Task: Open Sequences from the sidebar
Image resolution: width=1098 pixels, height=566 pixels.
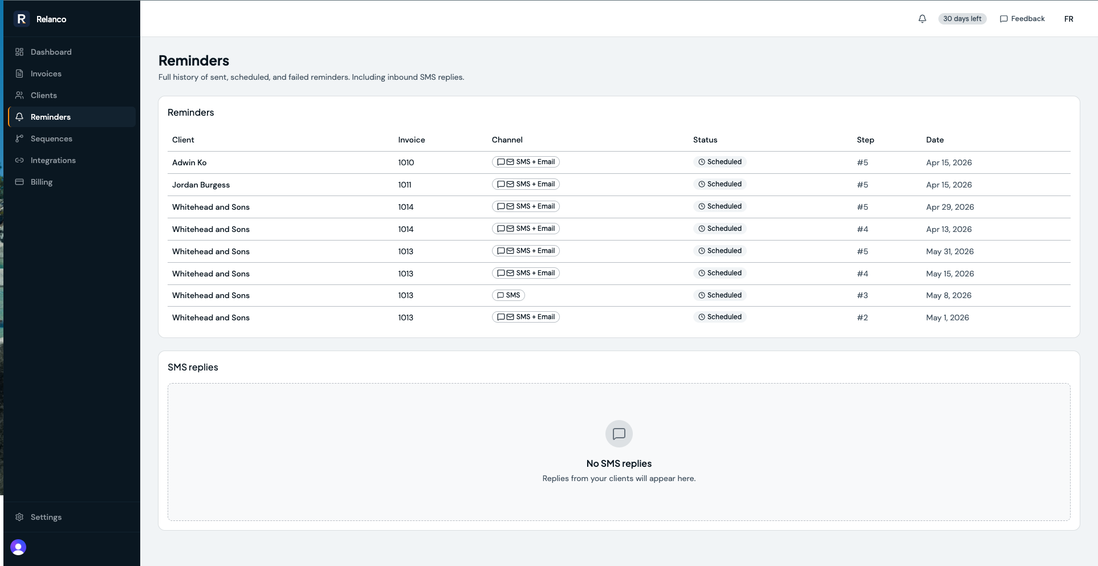Action: 72,139
